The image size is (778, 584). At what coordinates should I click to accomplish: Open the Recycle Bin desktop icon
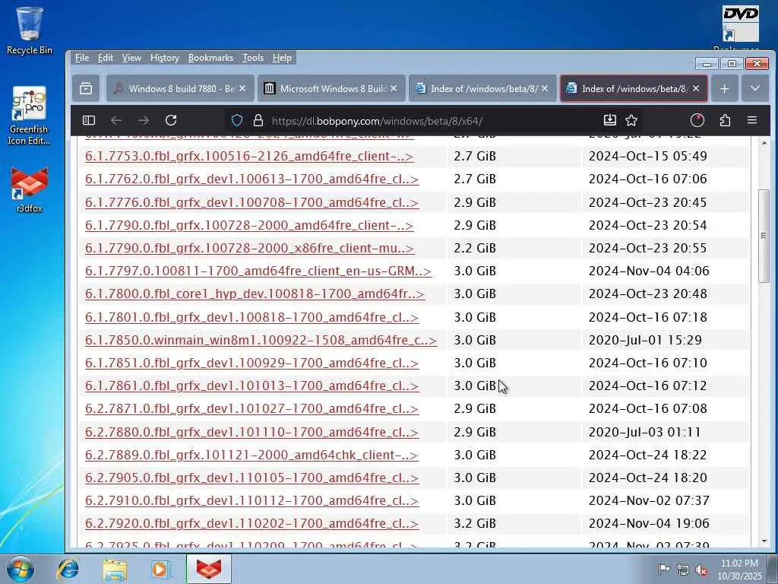(30, 30)
